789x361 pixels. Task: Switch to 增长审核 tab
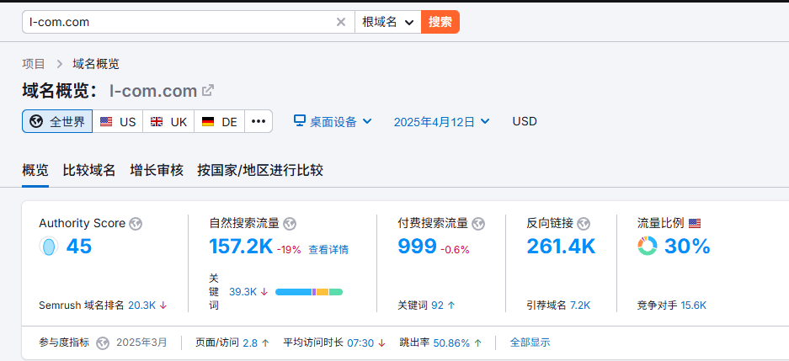tap(157, 171)
